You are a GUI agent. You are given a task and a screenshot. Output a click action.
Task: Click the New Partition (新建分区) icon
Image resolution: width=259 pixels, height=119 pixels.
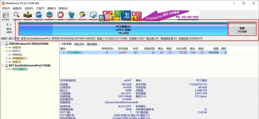coord(49,15)
